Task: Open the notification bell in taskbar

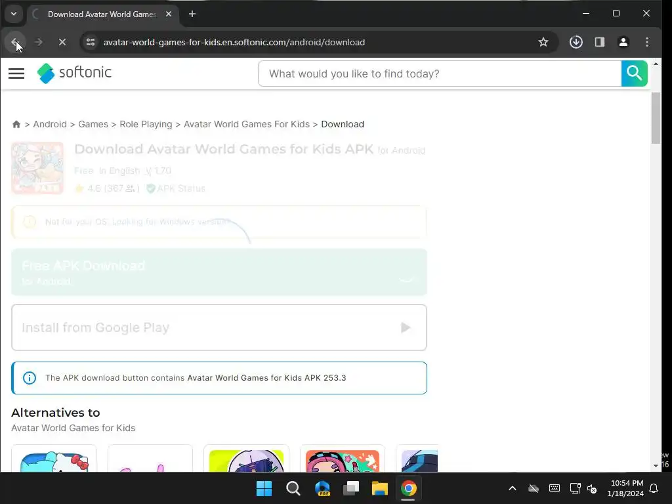Action: point(654,488)
